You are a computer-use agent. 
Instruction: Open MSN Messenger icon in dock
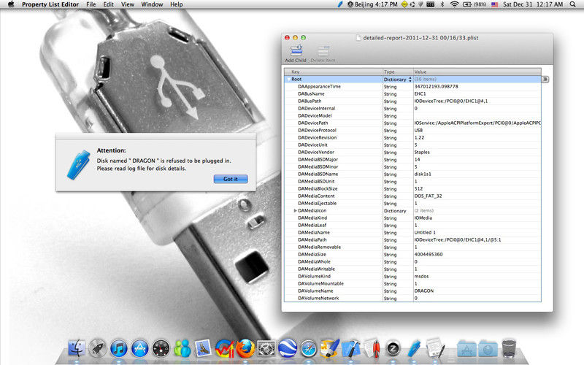tap(182, 349)
